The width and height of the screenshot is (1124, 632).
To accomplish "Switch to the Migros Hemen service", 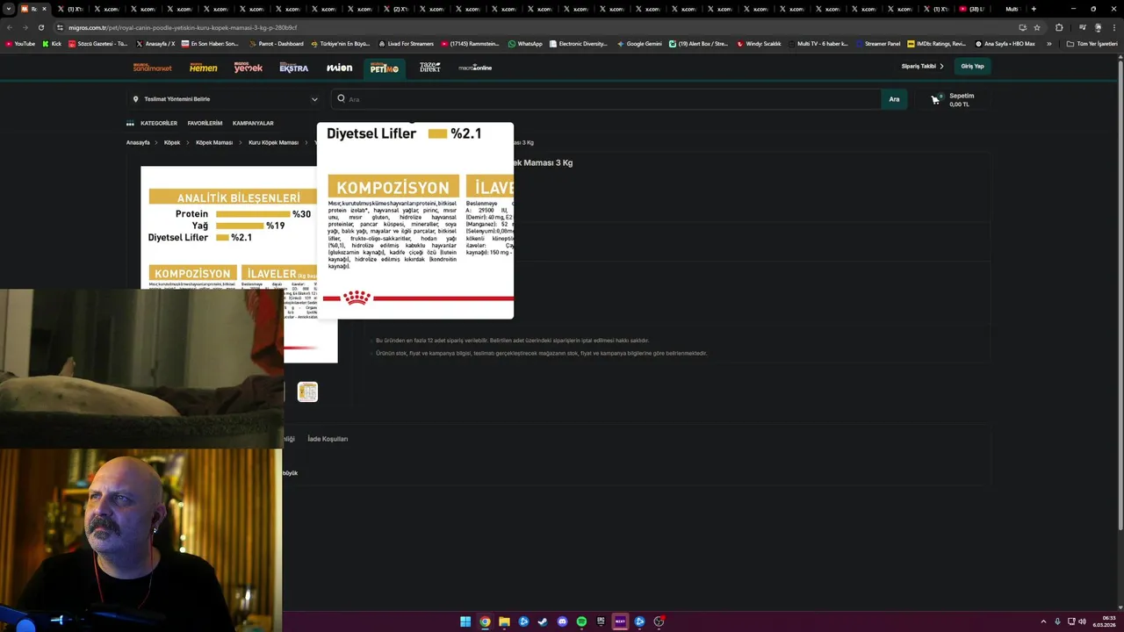I will [x=203, y=68].
